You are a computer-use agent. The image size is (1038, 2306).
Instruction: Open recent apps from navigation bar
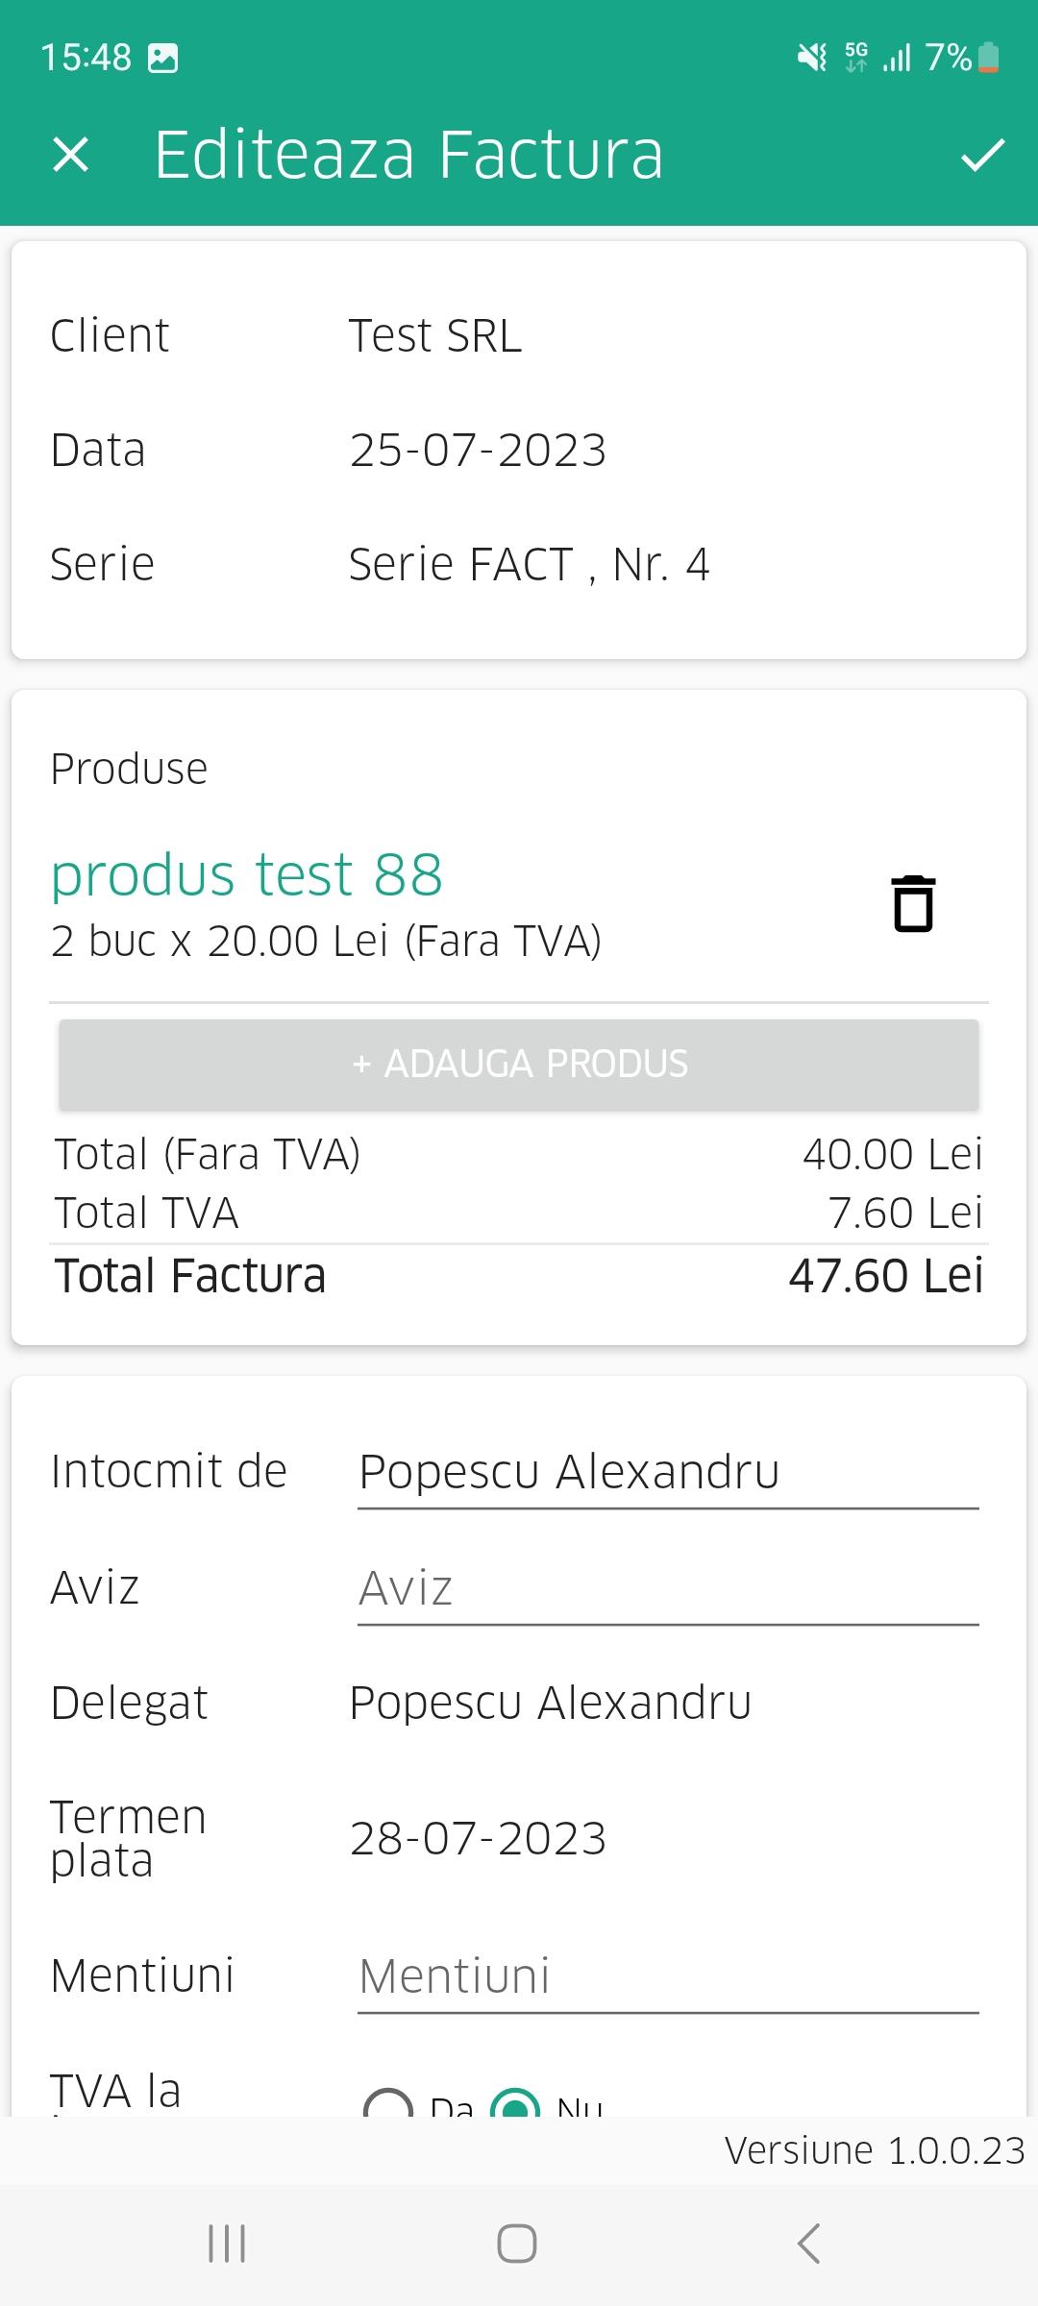pyautogui.click(x=228, y=2244)
